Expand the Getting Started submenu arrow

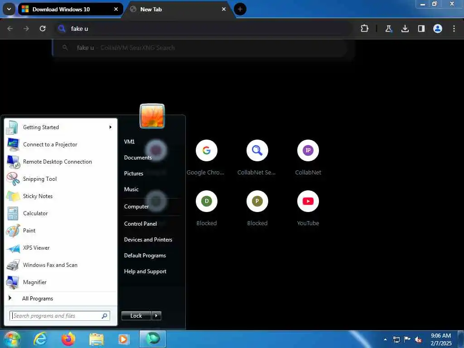pos(111,127)
